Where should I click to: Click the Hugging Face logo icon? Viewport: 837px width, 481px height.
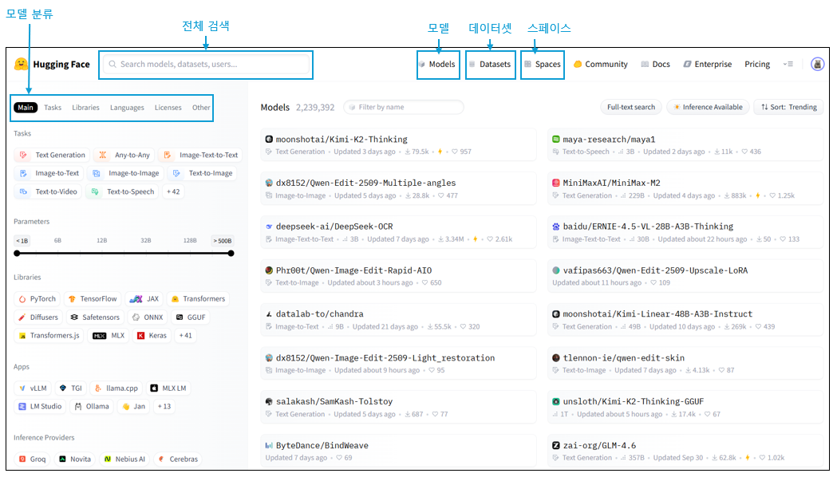tap(22, 64)
